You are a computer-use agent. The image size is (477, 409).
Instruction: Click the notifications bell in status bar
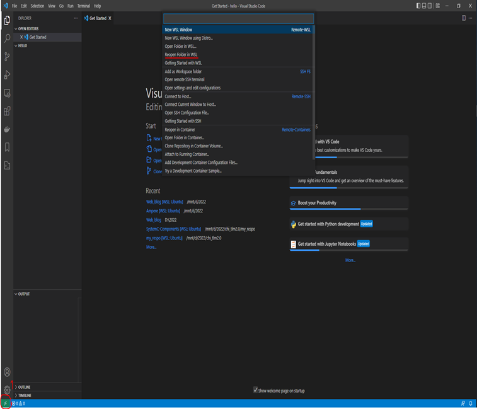click(x=471, y=403)
